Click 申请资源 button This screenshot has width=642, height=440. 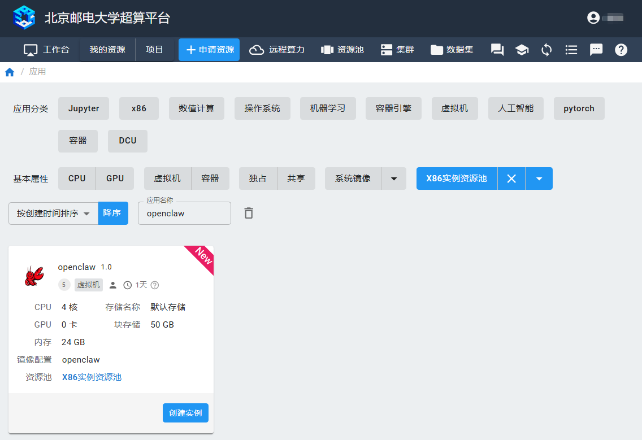pos(209,50)
